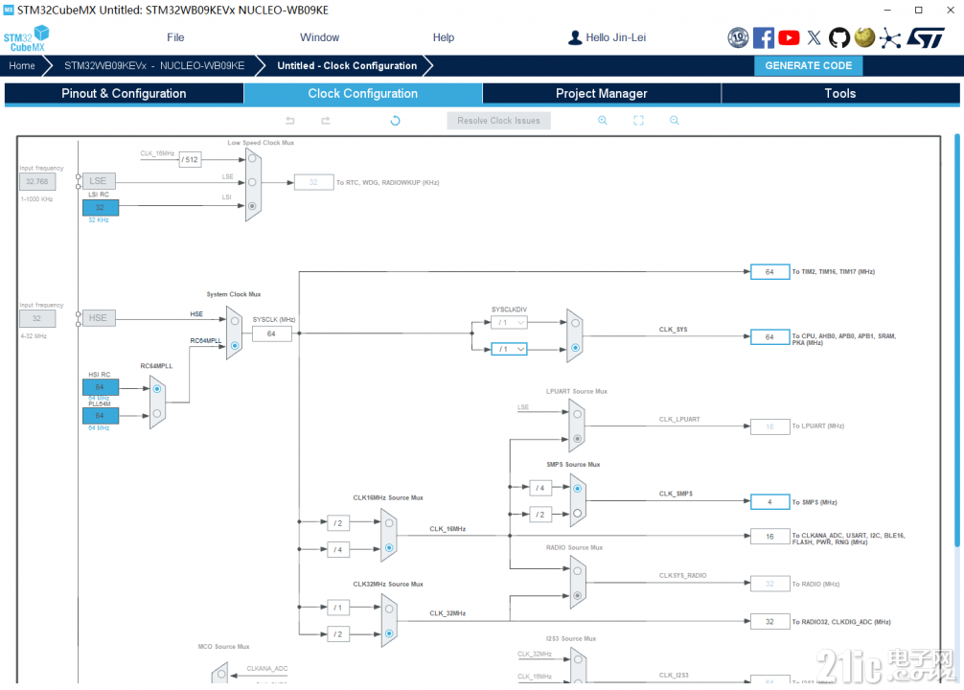Image resolution: width=964 pixels, height=690 pixels.
Task: Select LSE in Low Speed Clock Mux
Action: tap(252, 182)
